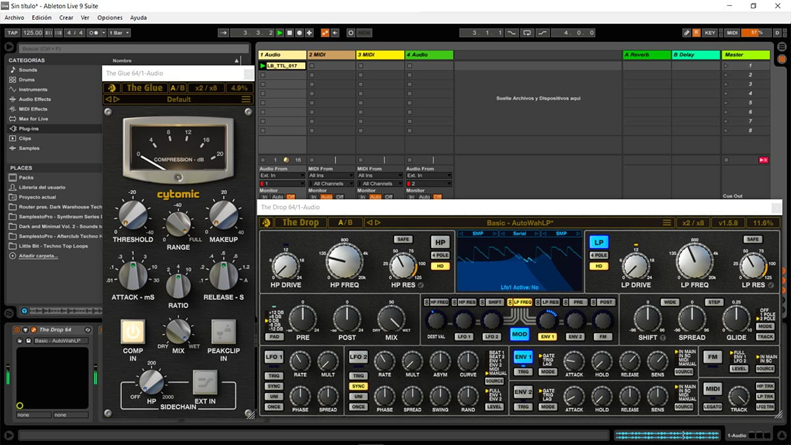Viewport: 791px width, 445px height.
Task: Click the transport Play button
Action: (x=279, y=32)
